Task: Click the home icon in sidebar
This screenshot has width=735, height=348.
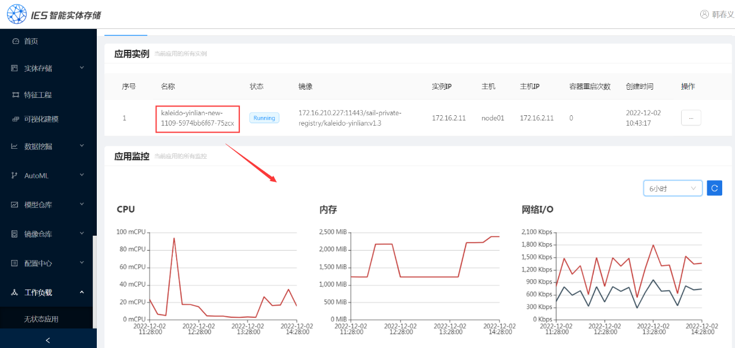Action: click(x=16, y=42)
